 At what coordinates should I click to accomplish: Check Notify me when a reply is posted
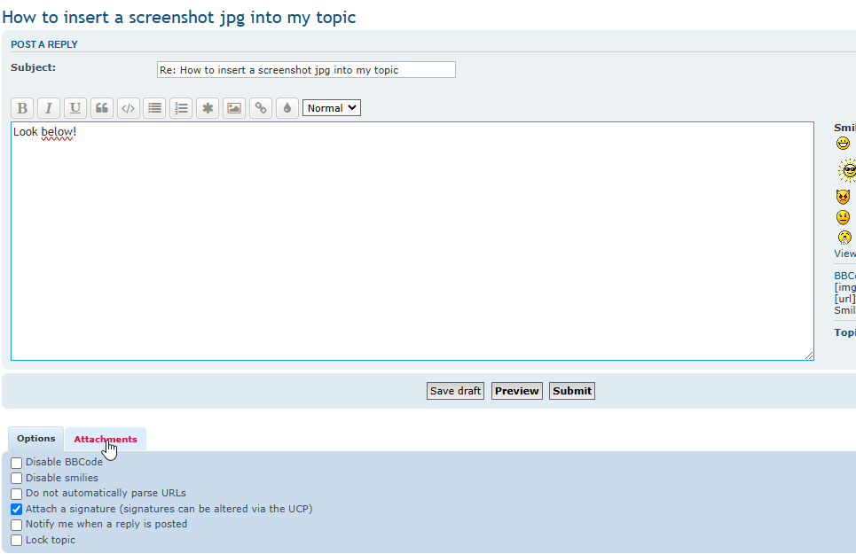click(x=17, y=525)
